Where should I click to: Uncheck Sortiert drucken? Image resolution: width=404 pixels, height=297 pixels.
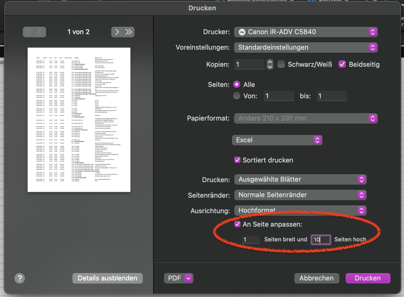coord(237,160)
